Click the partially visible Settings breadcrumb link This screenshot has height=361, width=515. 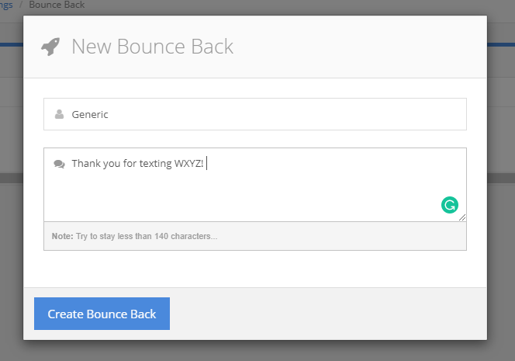click(6, 5)
